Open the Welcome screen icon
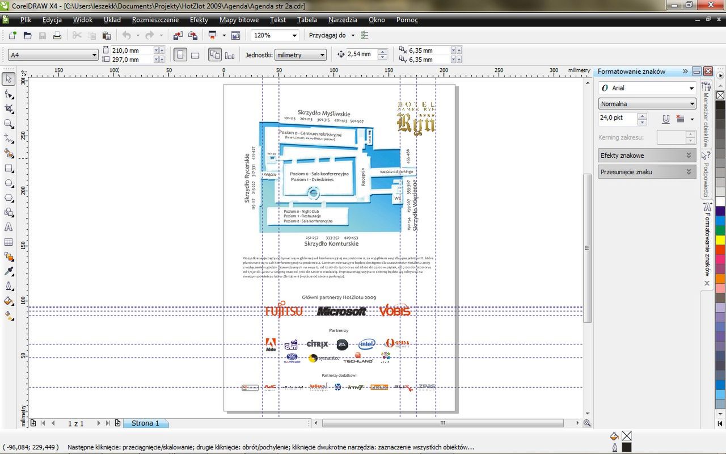The width and height of the screenshot is (726, 454). [236, 35]
